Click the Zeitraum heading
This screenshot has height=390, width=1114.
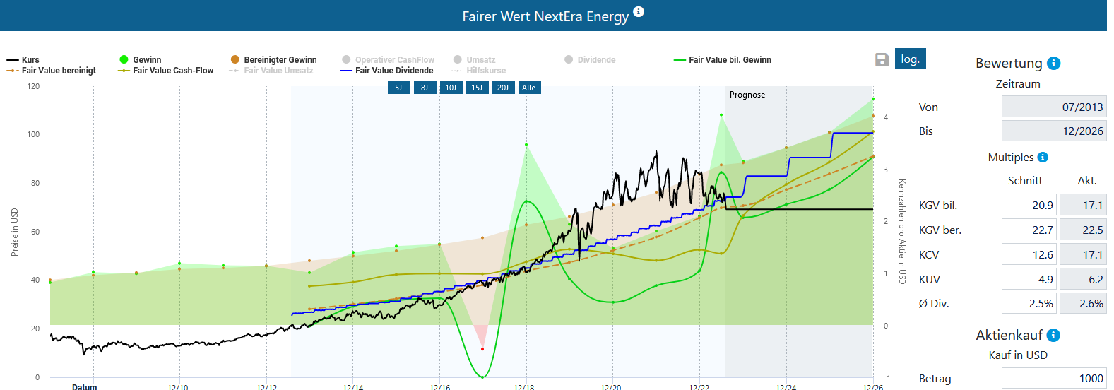(x=1018, y=84)
